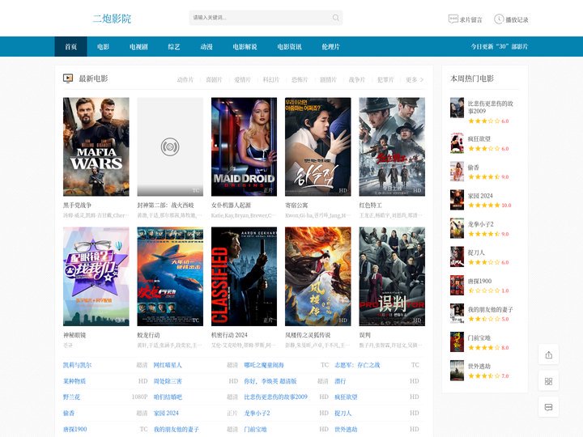
Task: Filter by 动作片 category
Action: pos(185,79)
